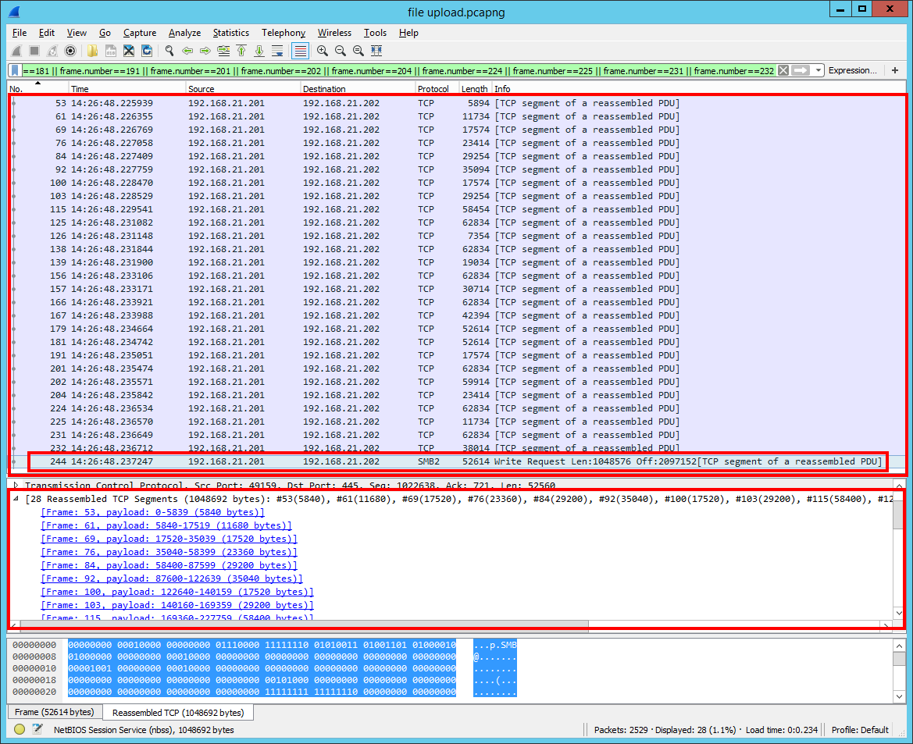The width and height of the screenshot is (913, 744).
Task: Sort packets by the No. column header
Action: [x=37, y=89]
